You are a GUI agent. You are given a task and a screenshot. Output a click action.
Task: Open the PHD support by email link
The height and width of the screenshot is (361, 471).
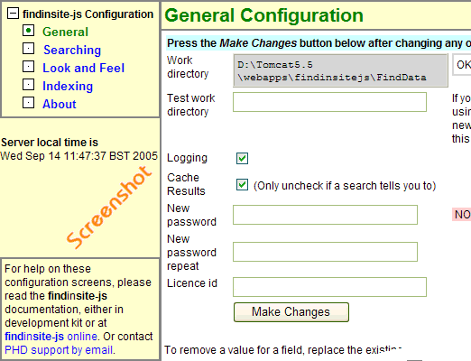(x=59, y=350)
